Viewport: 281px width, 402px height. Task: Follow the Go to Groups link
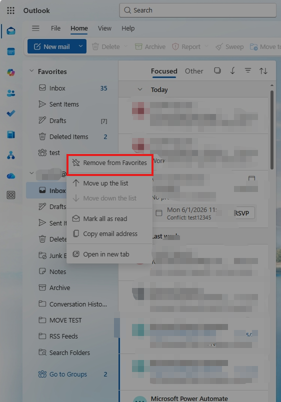point(68,374)
